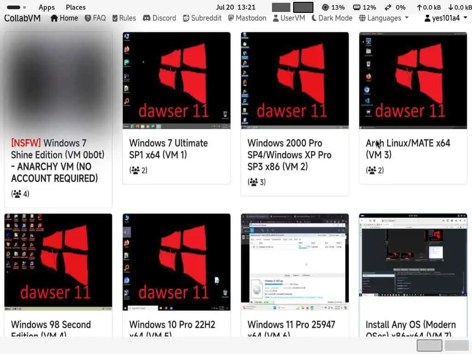Open Windows 7 Ultimate VM 1 thumbnail
The image size is (472, 354).
coord(177,81)
